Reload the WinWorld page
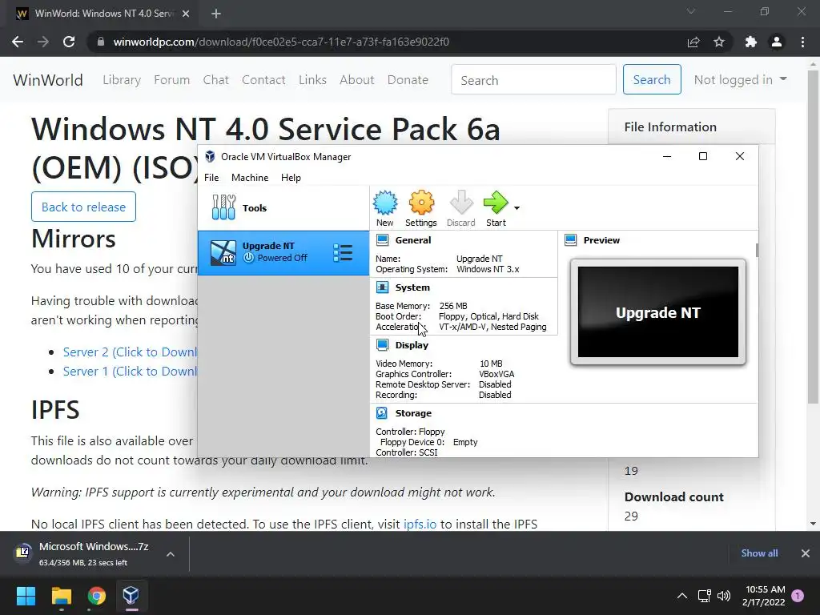Viewport: 820px width, 615px height. pos(69,42)
